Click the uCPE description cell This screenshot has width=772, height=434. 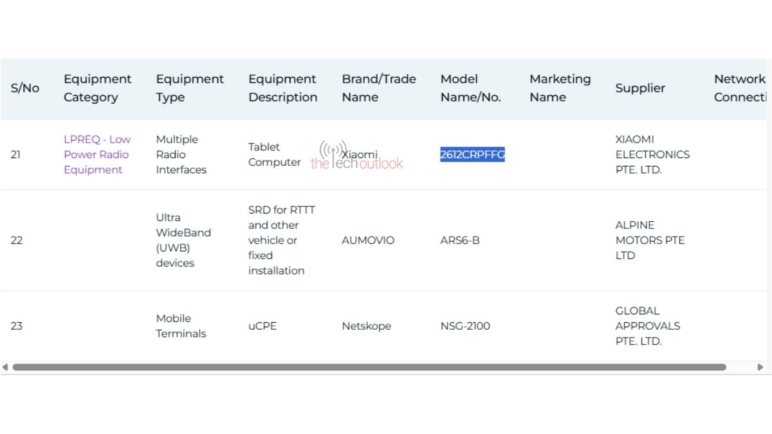click(262, 326)
